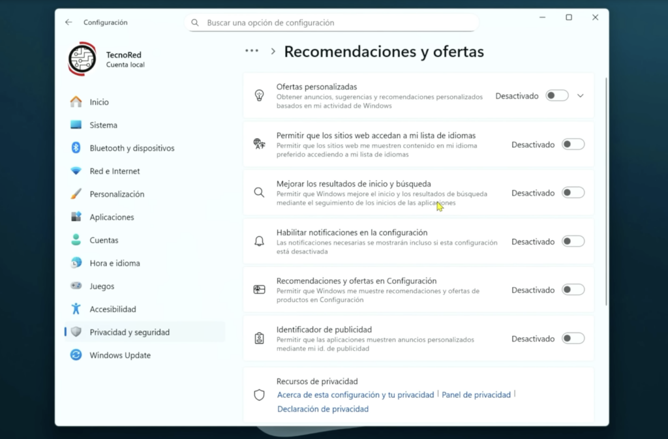Expand Ofertas personalizadas chevron

[580, 96]
